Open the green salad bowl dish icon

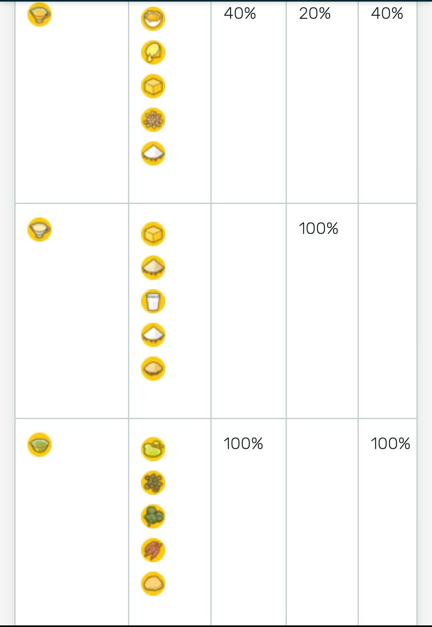click(x=40, y=445)
